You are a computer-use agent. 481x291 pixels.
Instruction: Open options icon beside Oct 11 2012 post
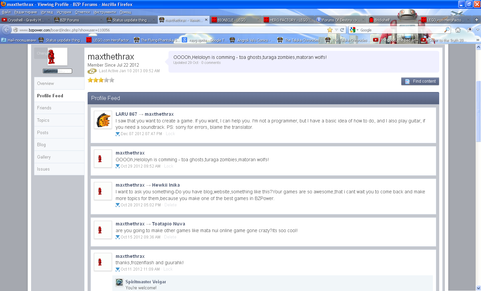pyautogui.click(x=118, y=269)
